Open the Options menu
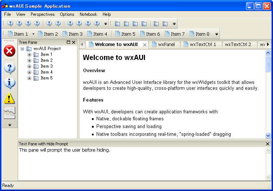 coord(67,14)
